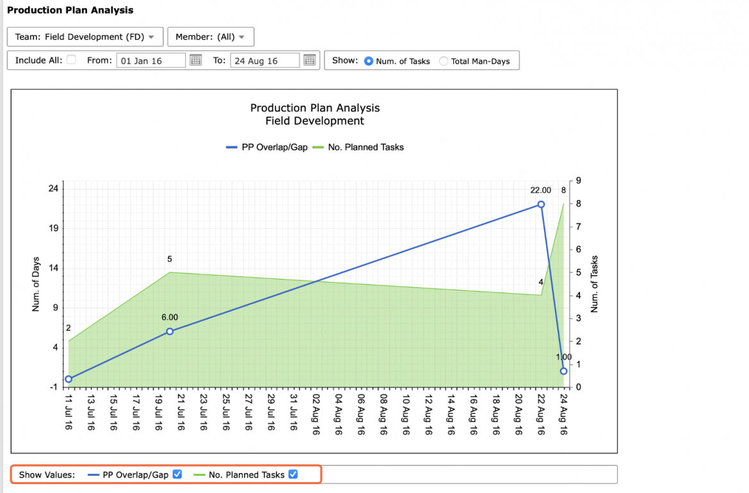Click the From date field 01 Jan 16
Screen dimensions: 749x493
click(x=151, y=61)
